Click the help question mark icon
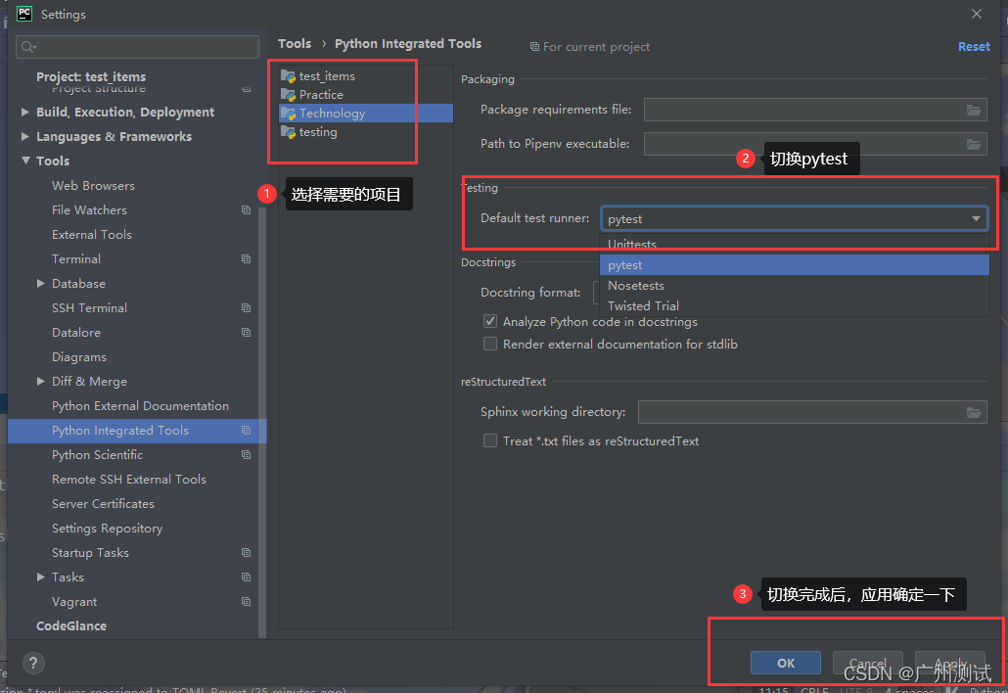Viewport: 1008px width, 693px height. pos(33,663)
